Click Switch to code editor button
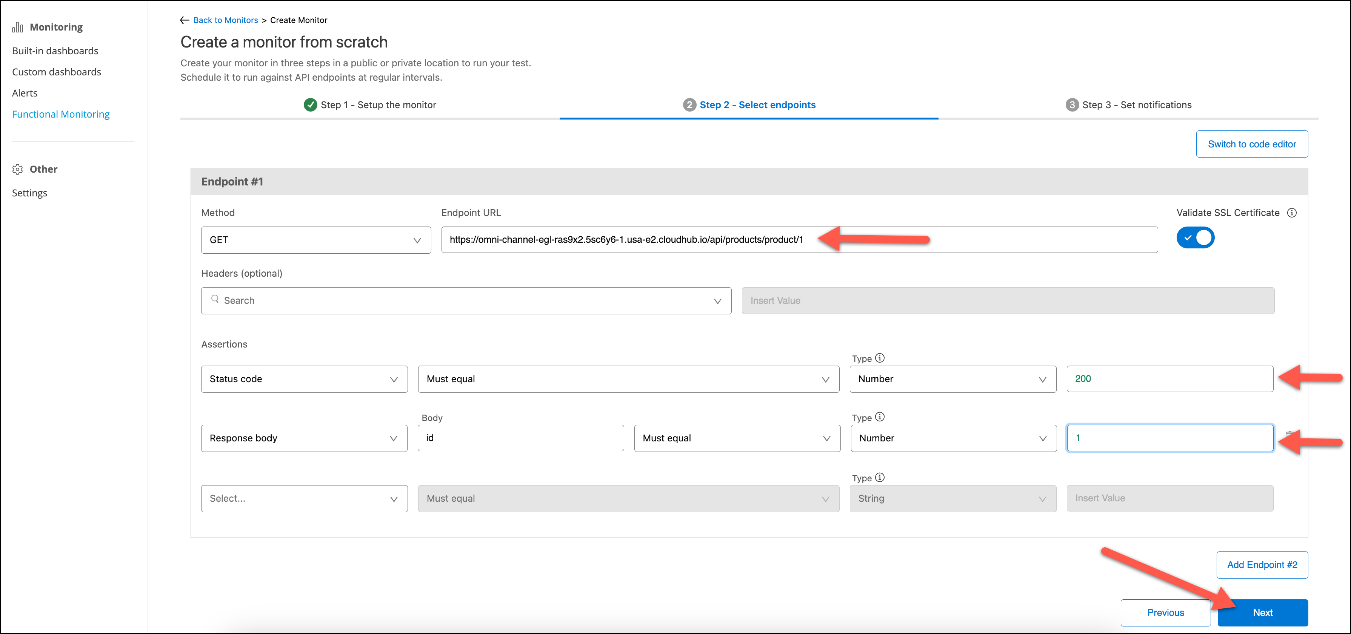The width and height of the screenshot is (1351, 634). pos(1251,144)
